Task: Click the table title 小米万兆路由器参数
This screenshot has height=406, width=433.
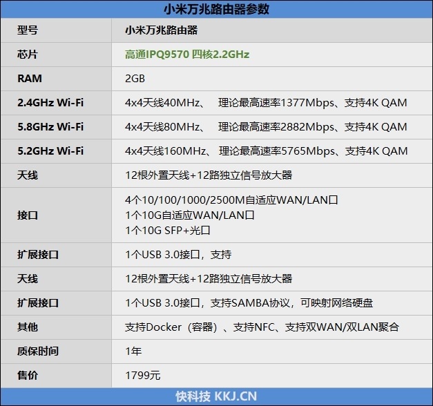Action: pyautogui.click(x=216, y=9)
